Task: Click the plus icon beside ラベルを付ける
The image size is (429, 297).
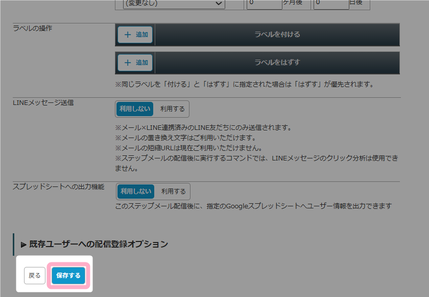Action: tap(127, 35)
